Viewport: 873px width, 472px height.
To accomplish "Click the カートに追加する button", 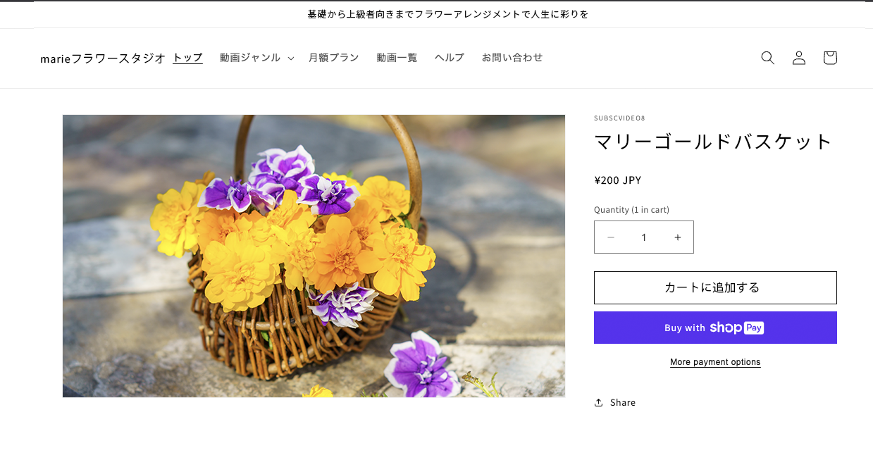I will click(x=715, y=287).
